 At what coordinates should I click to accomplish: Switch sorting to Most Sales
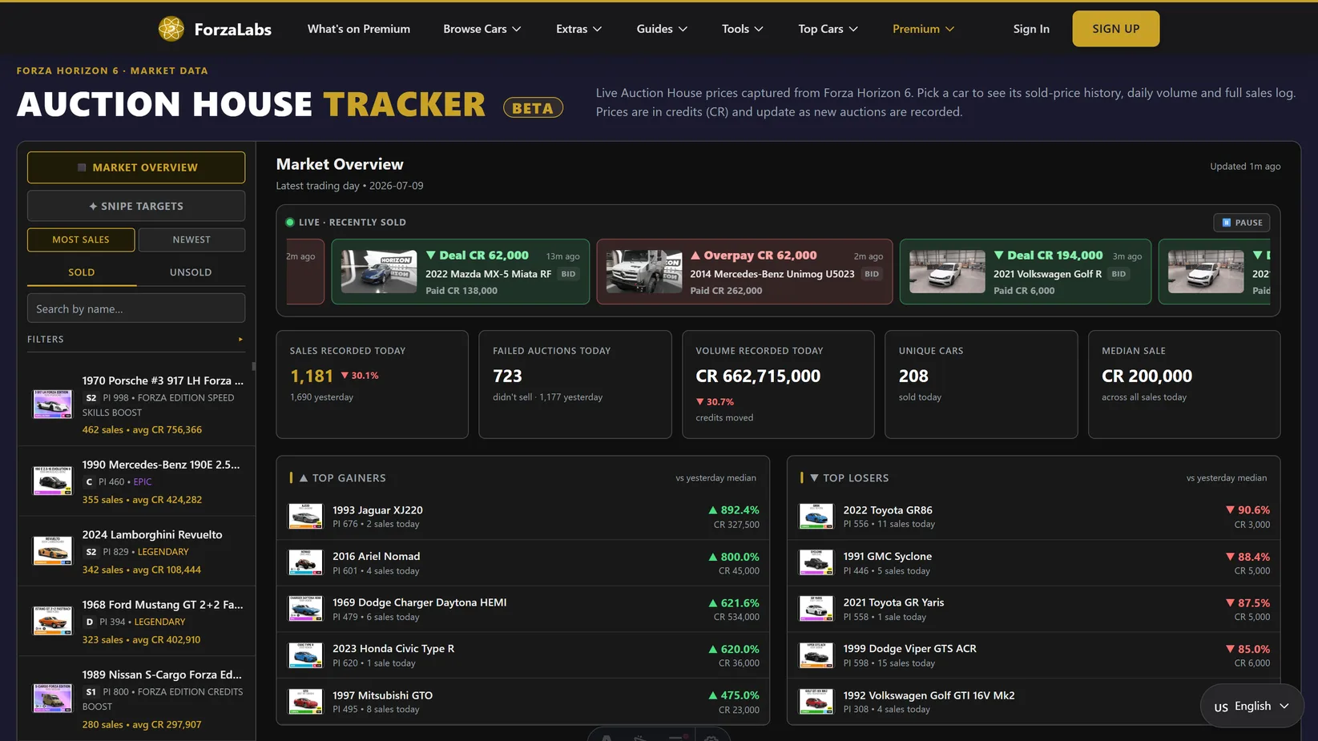(81, 240)
